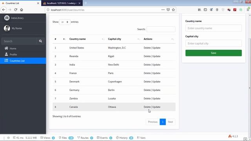Update the United States row
The width and height of the screenshot is (251, 141).
[156, 48]
